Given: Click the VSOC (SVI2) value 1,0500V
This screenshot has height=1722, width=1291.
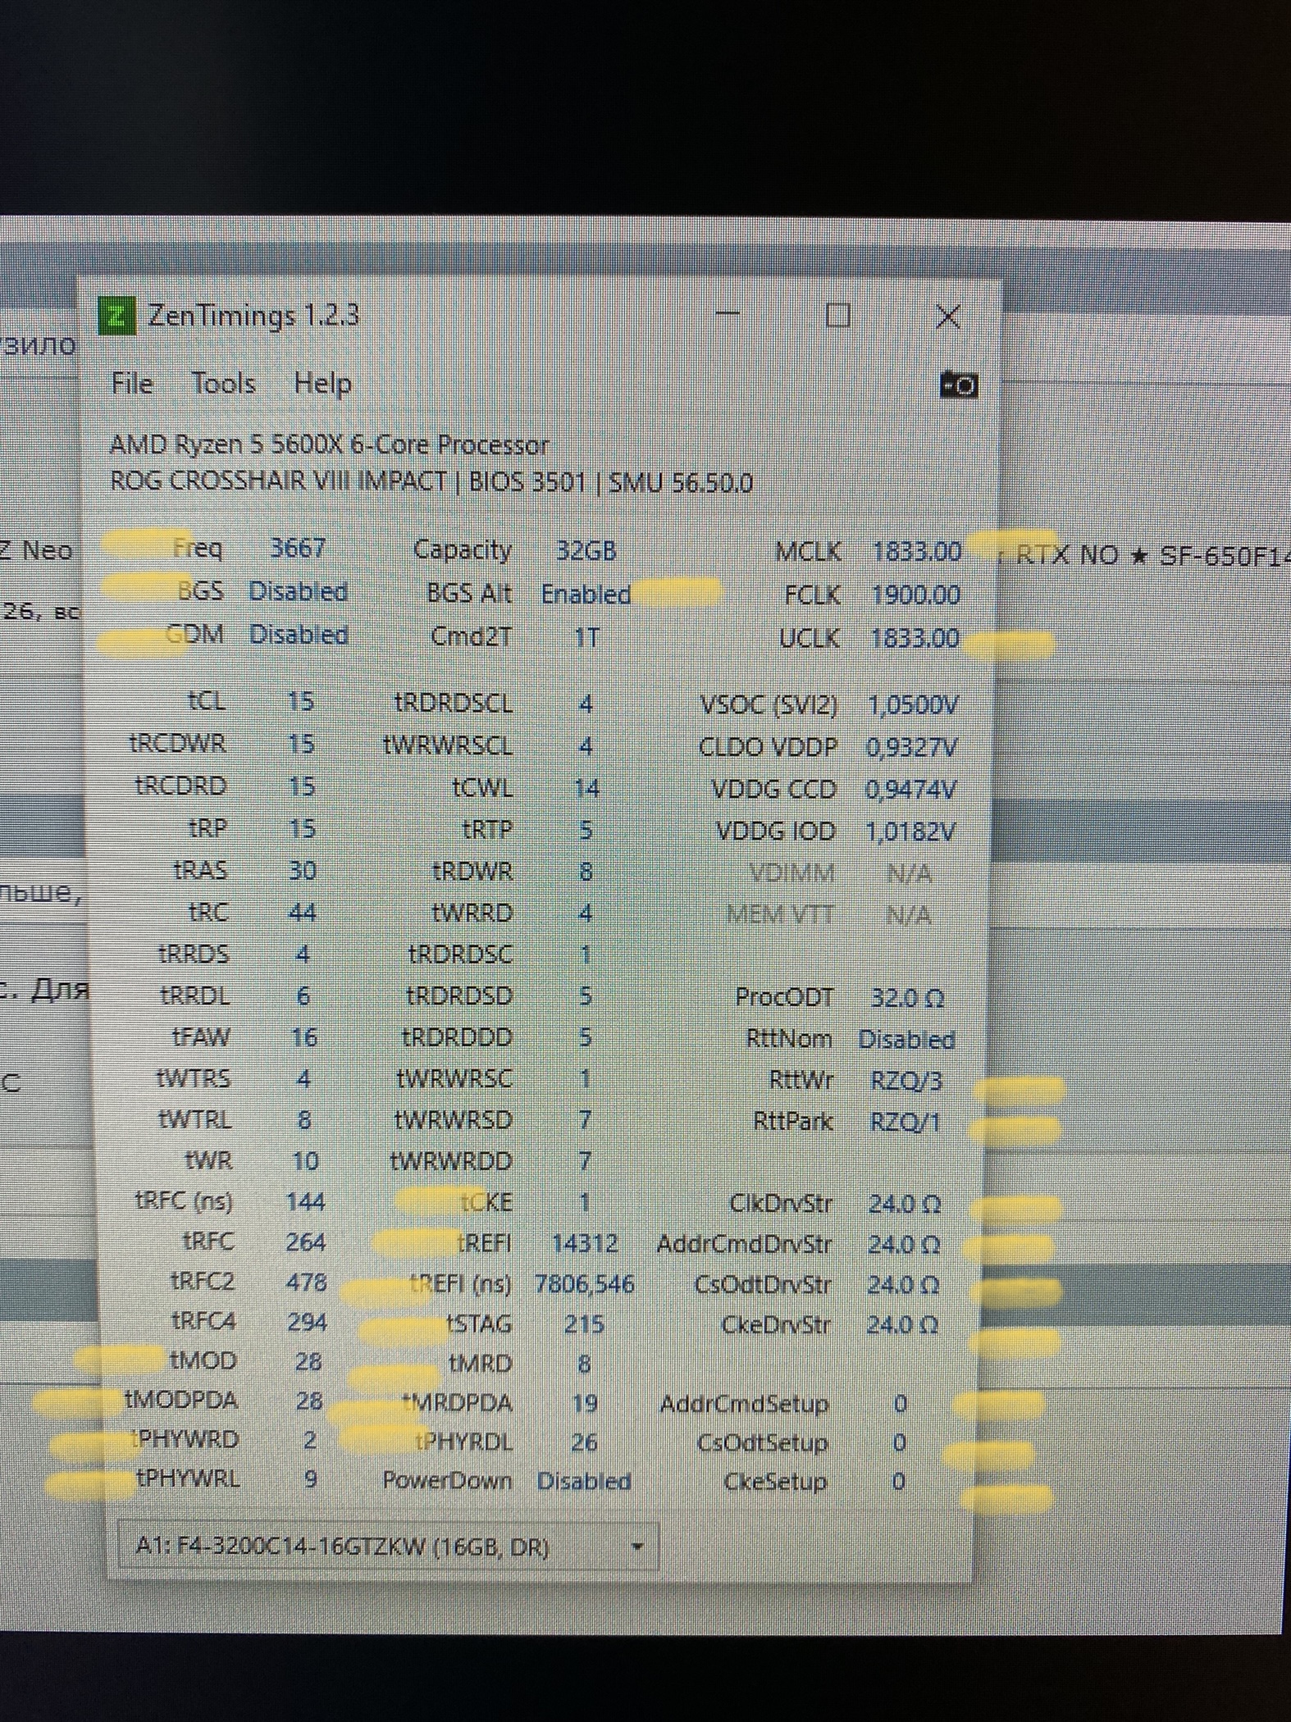Looking at the screenshot, I should 912,704.
